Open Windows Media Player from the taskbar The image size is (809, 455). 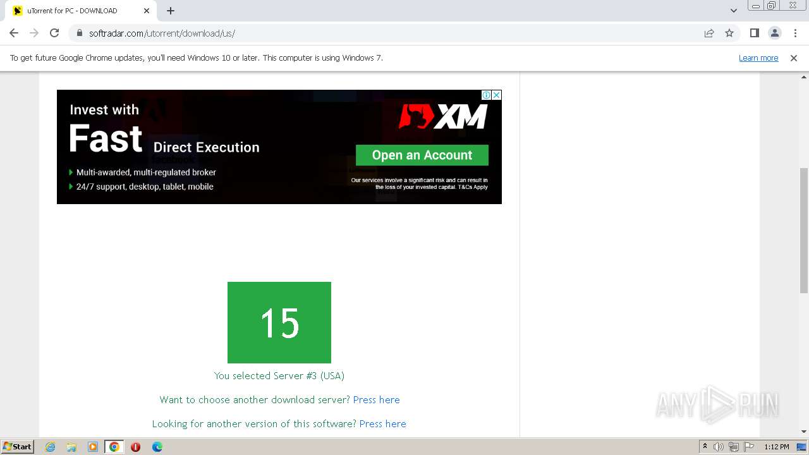[93, 447]
